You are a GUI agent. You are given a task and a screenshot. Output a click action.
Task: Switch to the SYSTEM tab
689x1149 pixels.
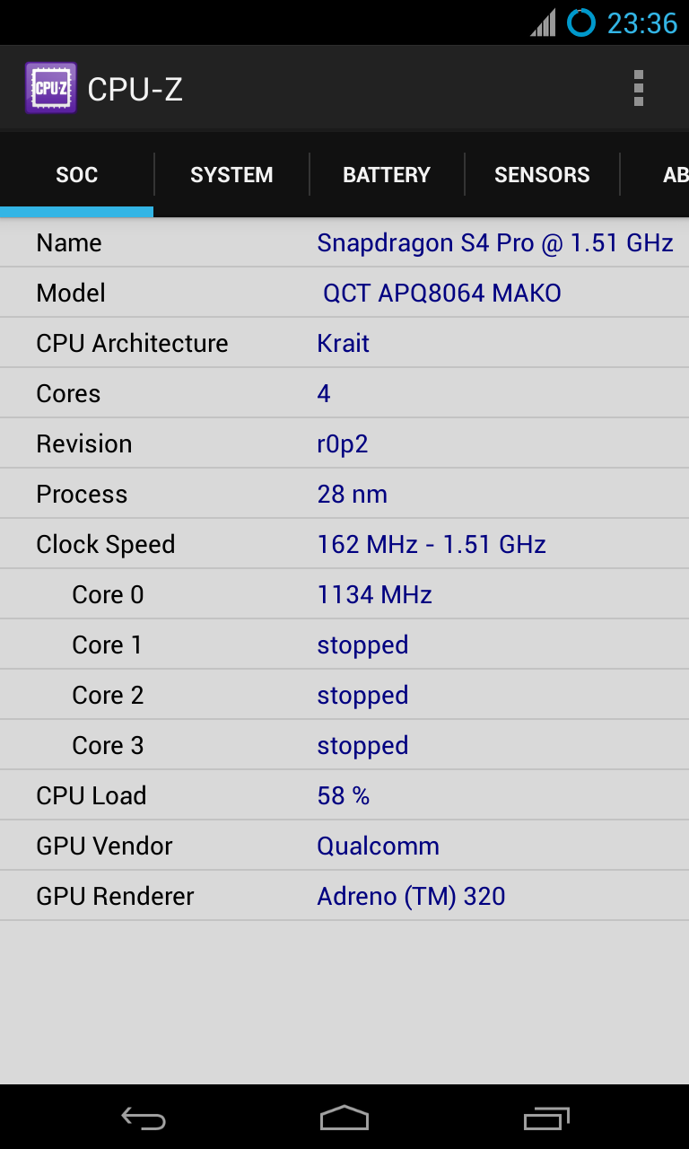[231, 175]
